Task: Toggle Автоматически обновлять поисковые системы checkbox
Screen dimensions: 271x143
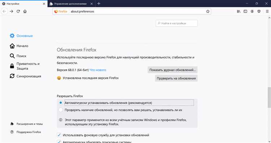Action: pos(59,142)
